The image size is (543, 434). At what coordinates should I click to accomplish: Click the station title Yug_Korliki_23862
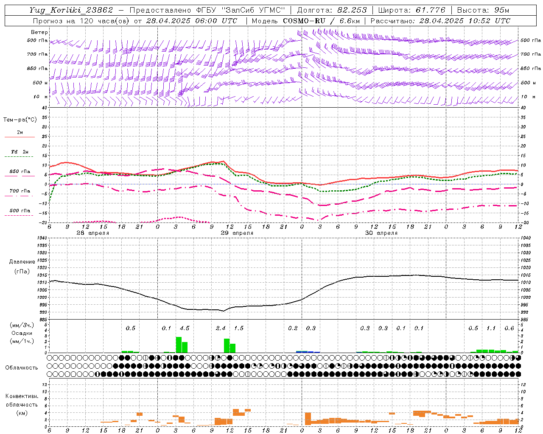point(71,10)
